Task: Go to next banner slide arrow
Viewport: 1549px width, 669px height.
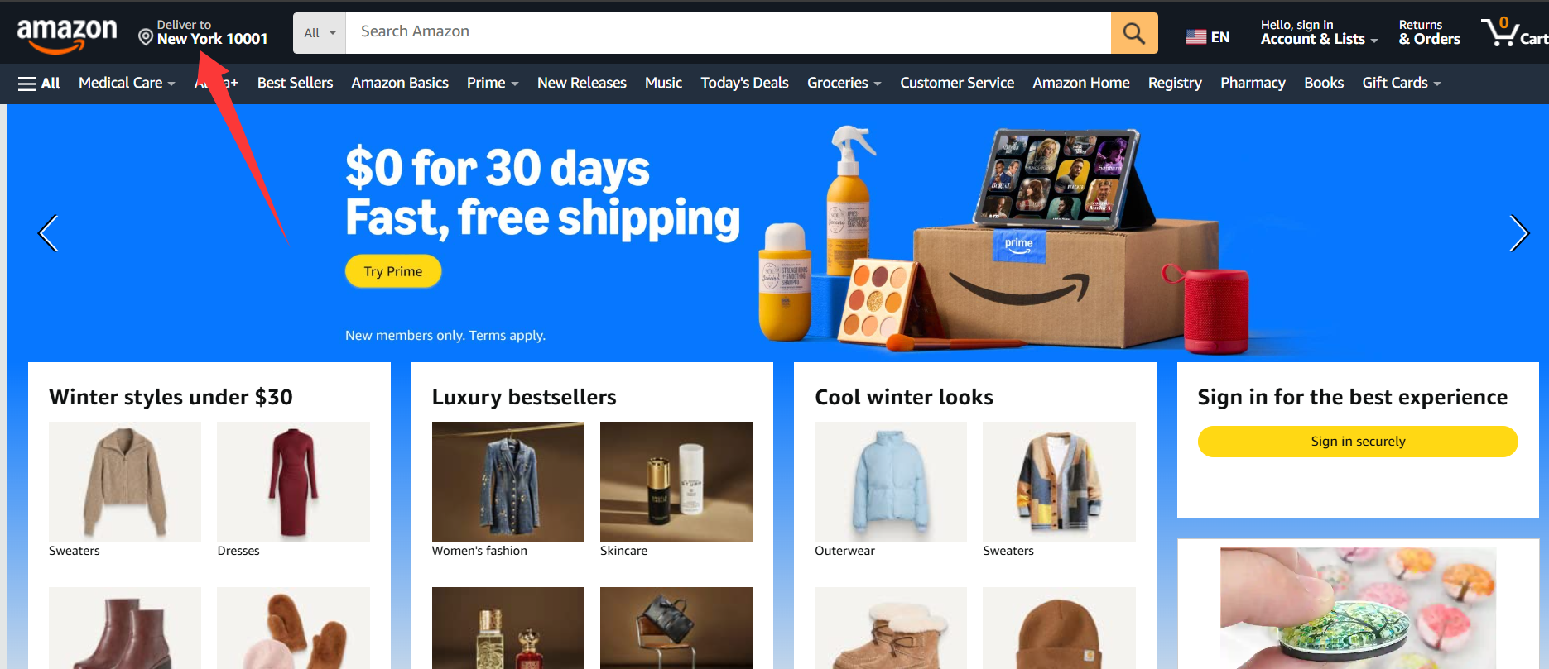Action: [1518, 233]
